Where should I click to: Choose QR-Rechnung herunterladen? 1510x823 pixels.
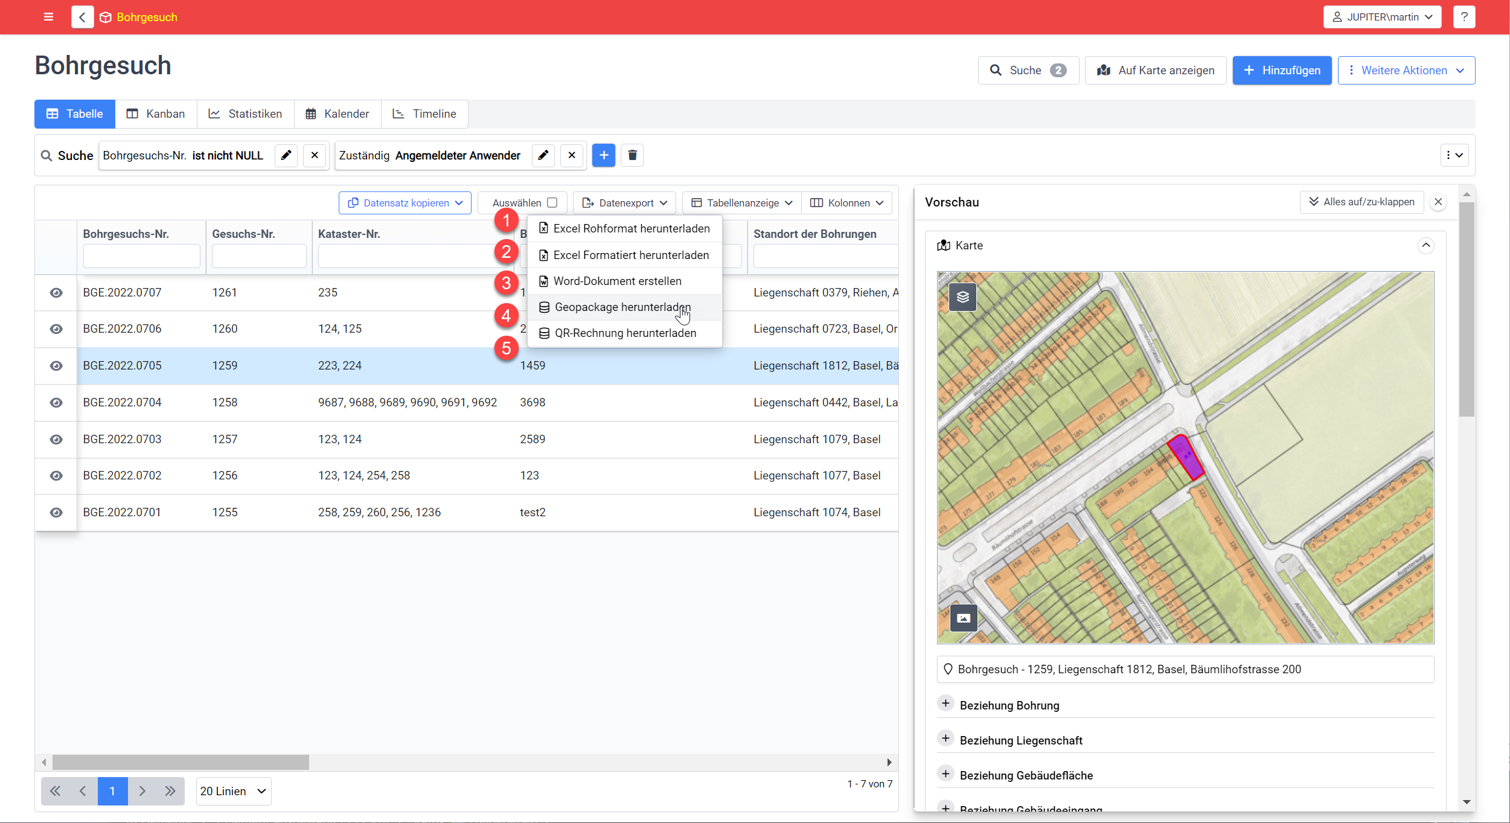coord(624,333)
